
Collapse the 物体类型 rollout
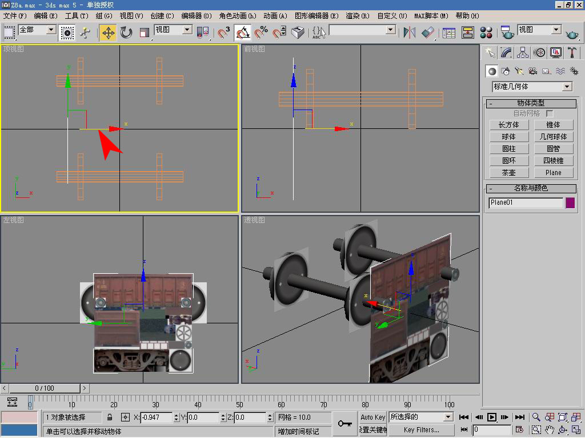[x=531, y=103]
